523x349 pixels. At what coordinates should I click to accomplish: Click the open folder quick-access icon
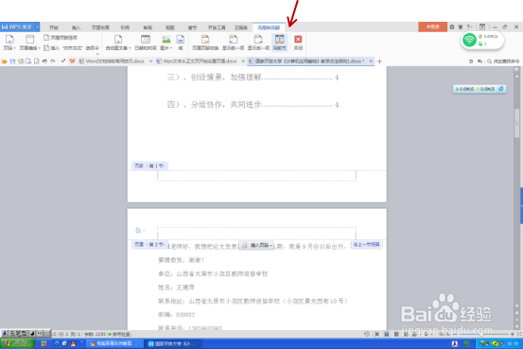click(5, 61)
